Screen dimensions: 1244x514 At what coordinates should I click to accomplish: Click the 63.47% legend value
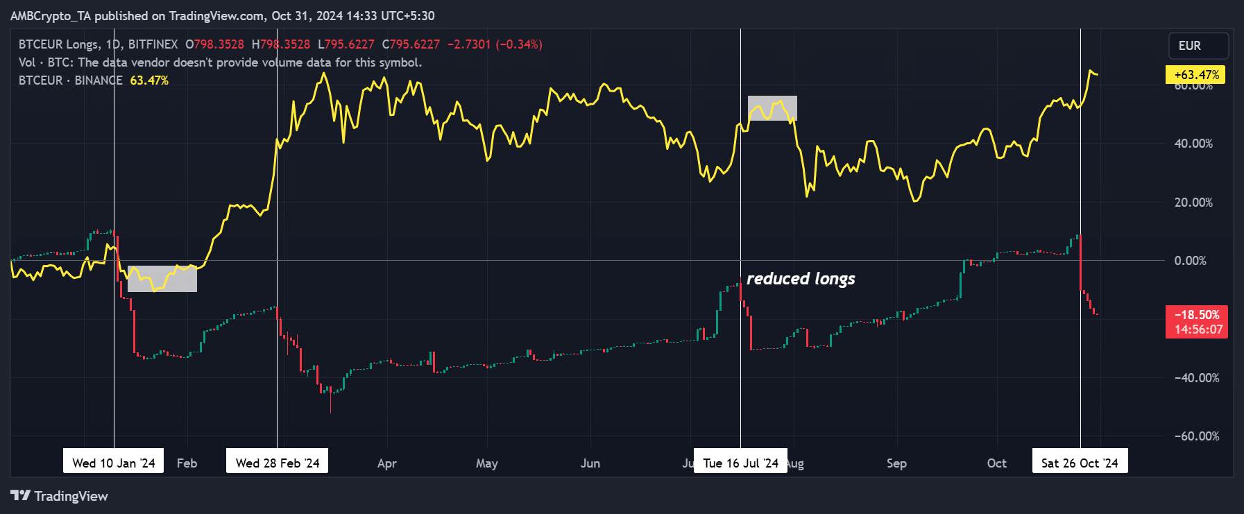pos(149,80)
